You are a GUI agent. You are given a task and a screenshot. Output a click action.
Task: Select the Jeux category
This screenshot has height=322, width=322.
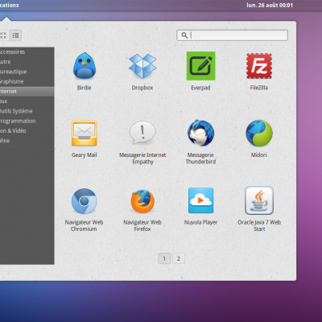click(27, 101)
